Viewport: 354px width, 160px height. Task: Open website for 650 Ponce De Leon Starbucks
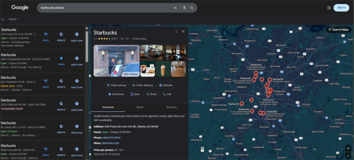pos(61,37)
